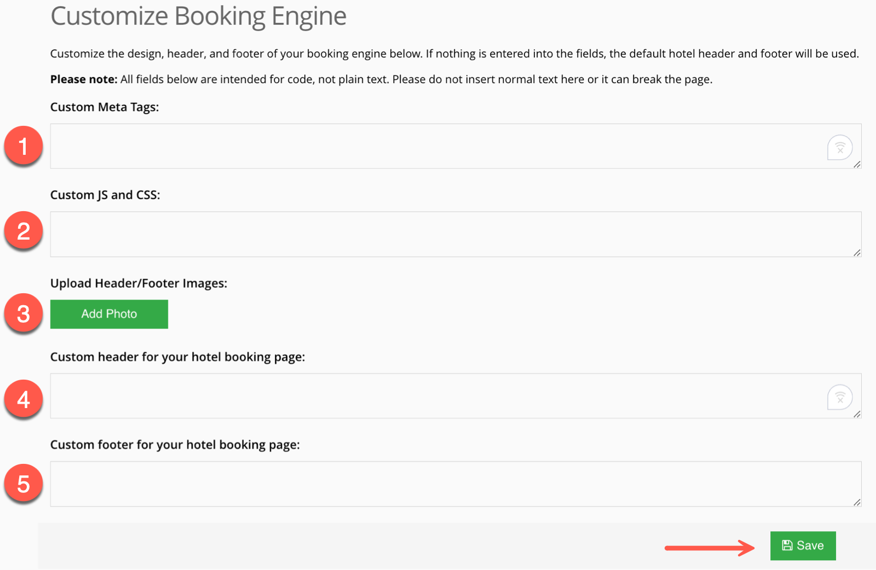Viewport: 876px width, 570px height.
Task: Select the red numbered badge 2
Action: pos(23,231)
